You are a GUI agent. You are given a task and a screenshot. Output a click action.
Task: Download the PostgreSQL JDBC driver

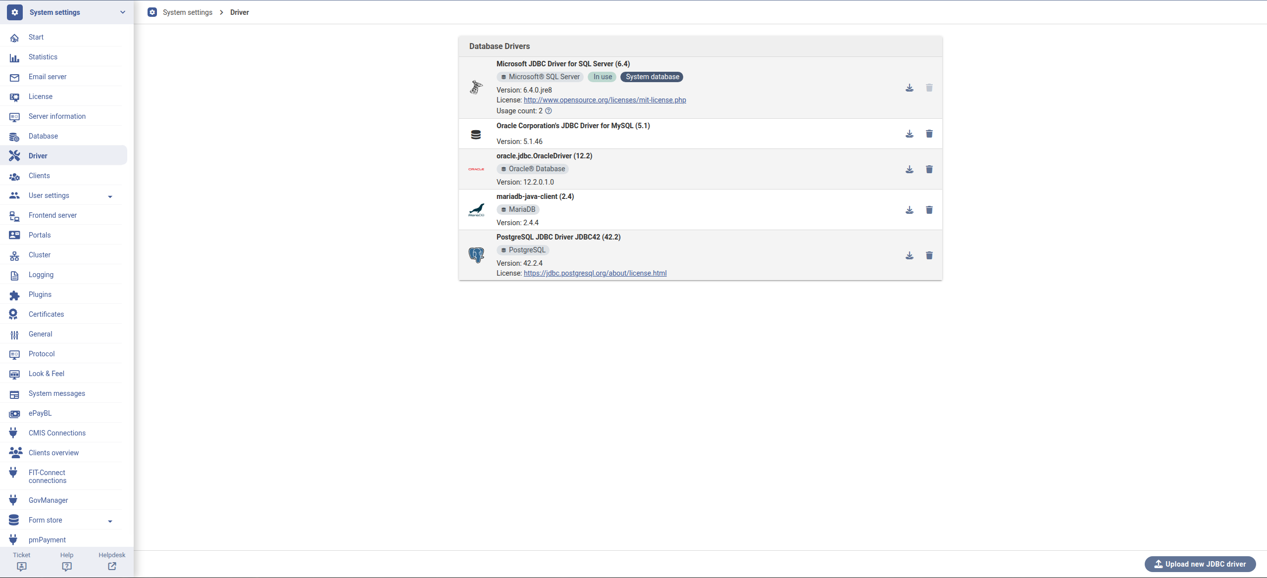coord(909,255)
